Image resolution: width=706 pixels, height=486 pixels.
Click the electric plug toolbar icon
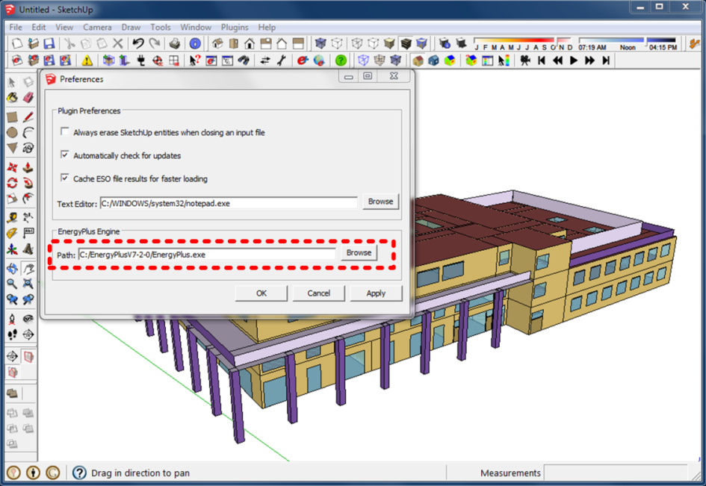[140, 60]
